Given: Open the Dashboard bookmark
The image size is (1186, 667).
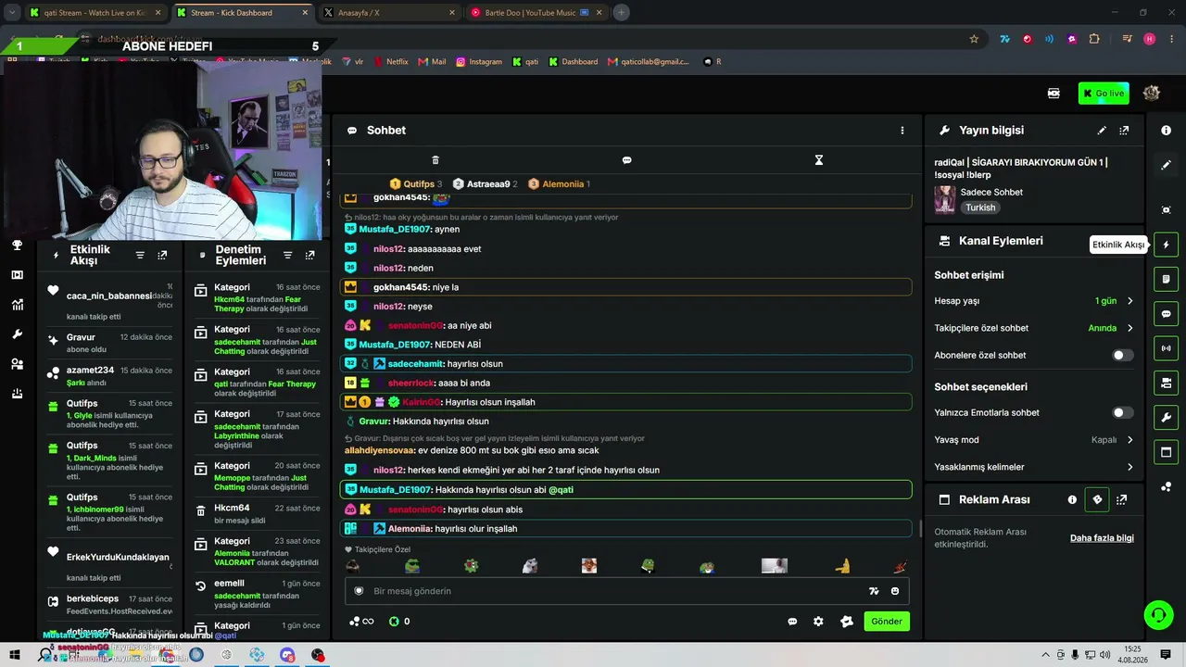Looking at the screenshot, I should [574, 62].
